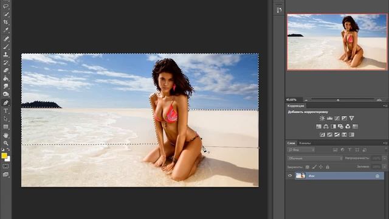Add Posterize adjustment icon
This screenshot has width=389, height=219.
[329, 134]
